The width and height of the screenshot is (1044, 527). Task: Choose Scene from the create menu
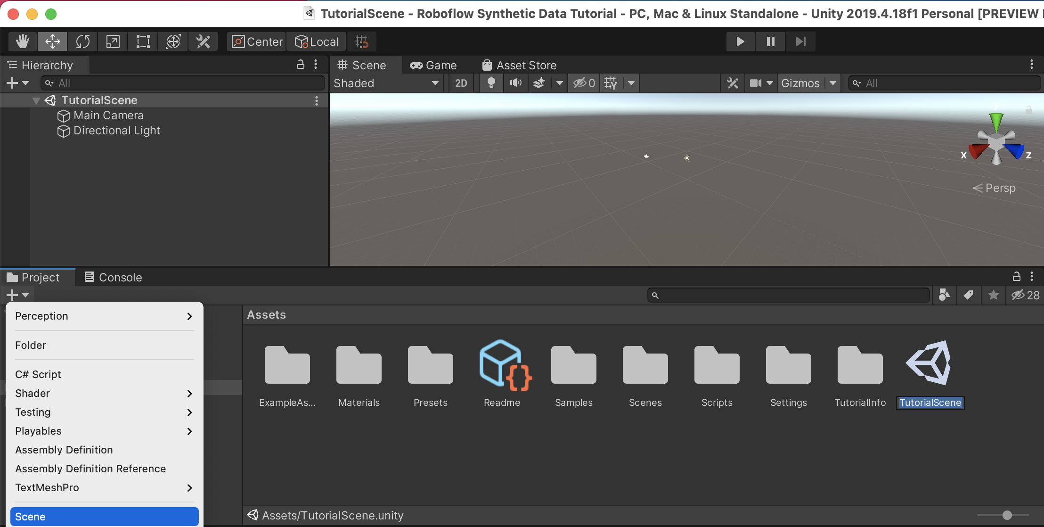tap(104, 516)
